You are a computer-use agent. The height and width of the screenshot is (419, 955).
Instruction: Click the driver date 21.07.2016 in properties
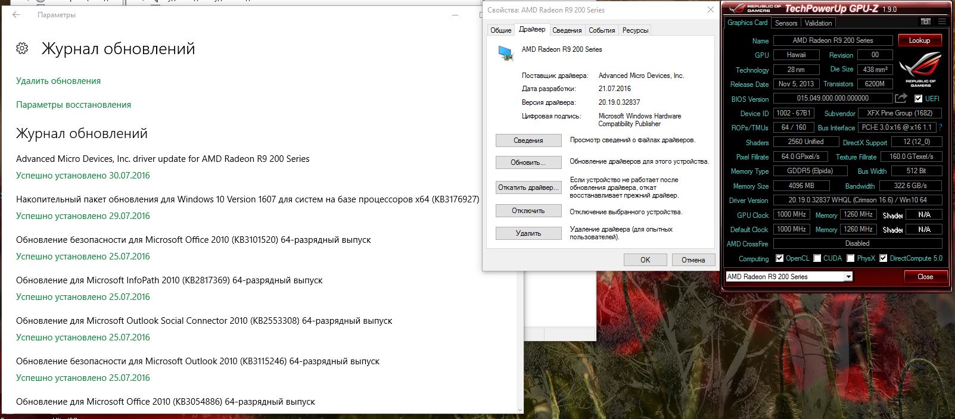pyautogui.click(x=615, y=89)
